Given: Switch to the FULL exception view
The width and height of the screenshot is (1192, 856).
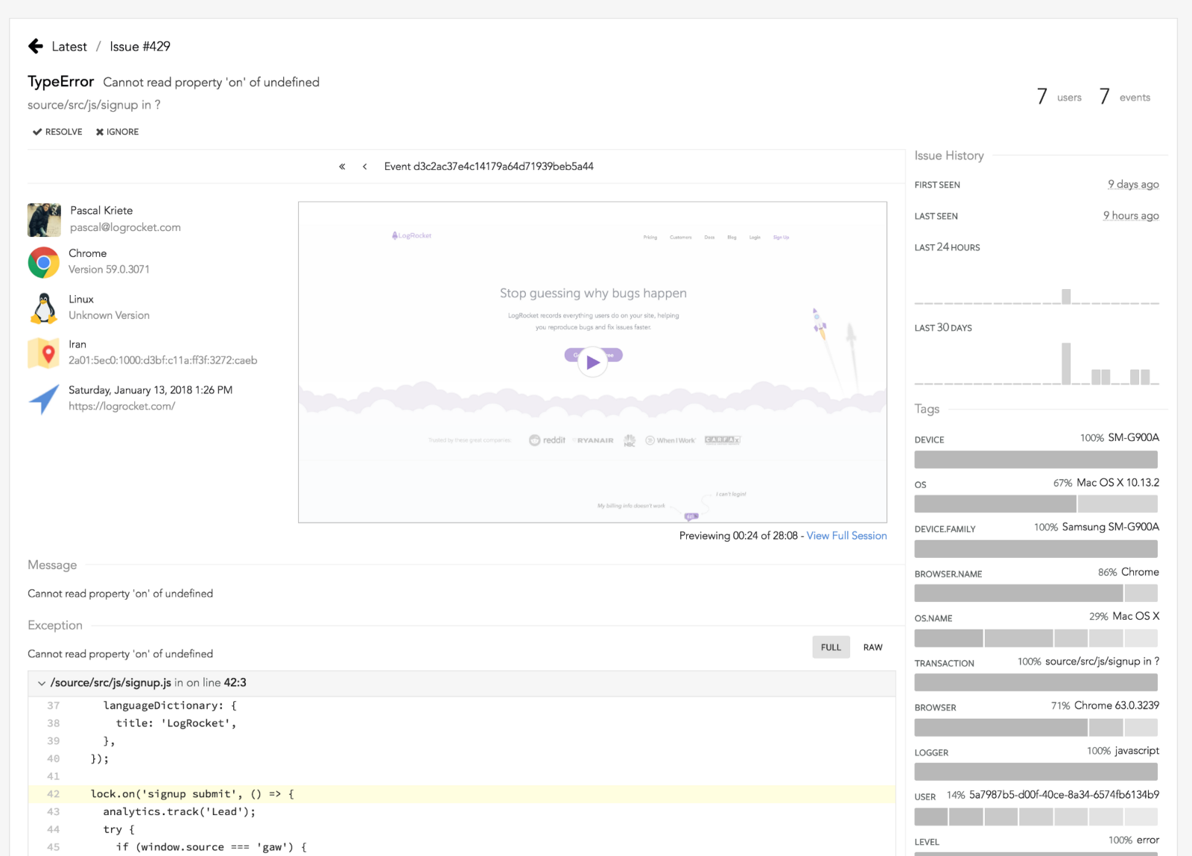Looking at the screenshot, I should click(831, 647).
